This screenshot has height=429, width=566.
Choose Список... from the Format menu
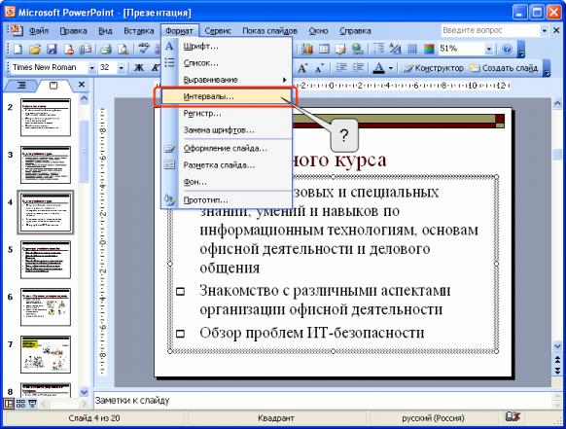[227, 63]
